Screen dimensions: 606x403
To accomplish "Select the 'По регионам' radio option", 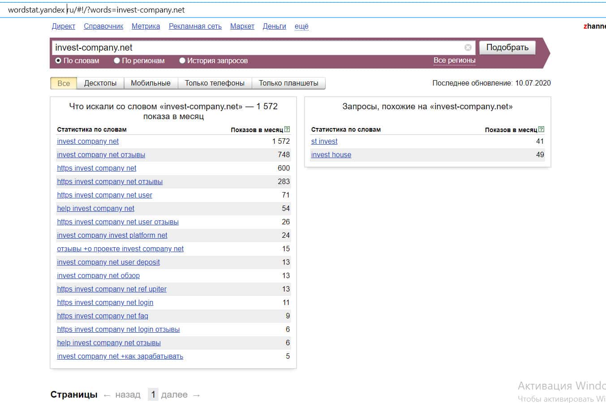I will (117, 60).
